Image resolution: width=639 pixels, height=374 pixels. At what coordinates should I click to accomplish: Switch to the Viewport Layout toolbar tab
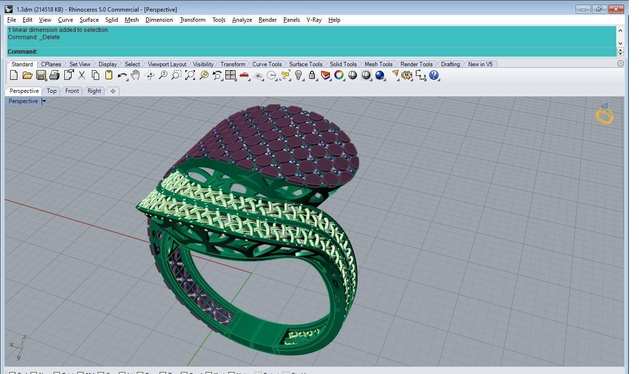pyautogui.click(x=167, y=64)
